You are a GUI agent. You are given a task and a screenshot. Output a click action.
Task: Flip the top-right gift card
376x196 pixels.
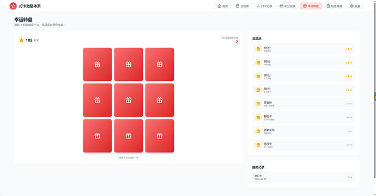(160, 64)
